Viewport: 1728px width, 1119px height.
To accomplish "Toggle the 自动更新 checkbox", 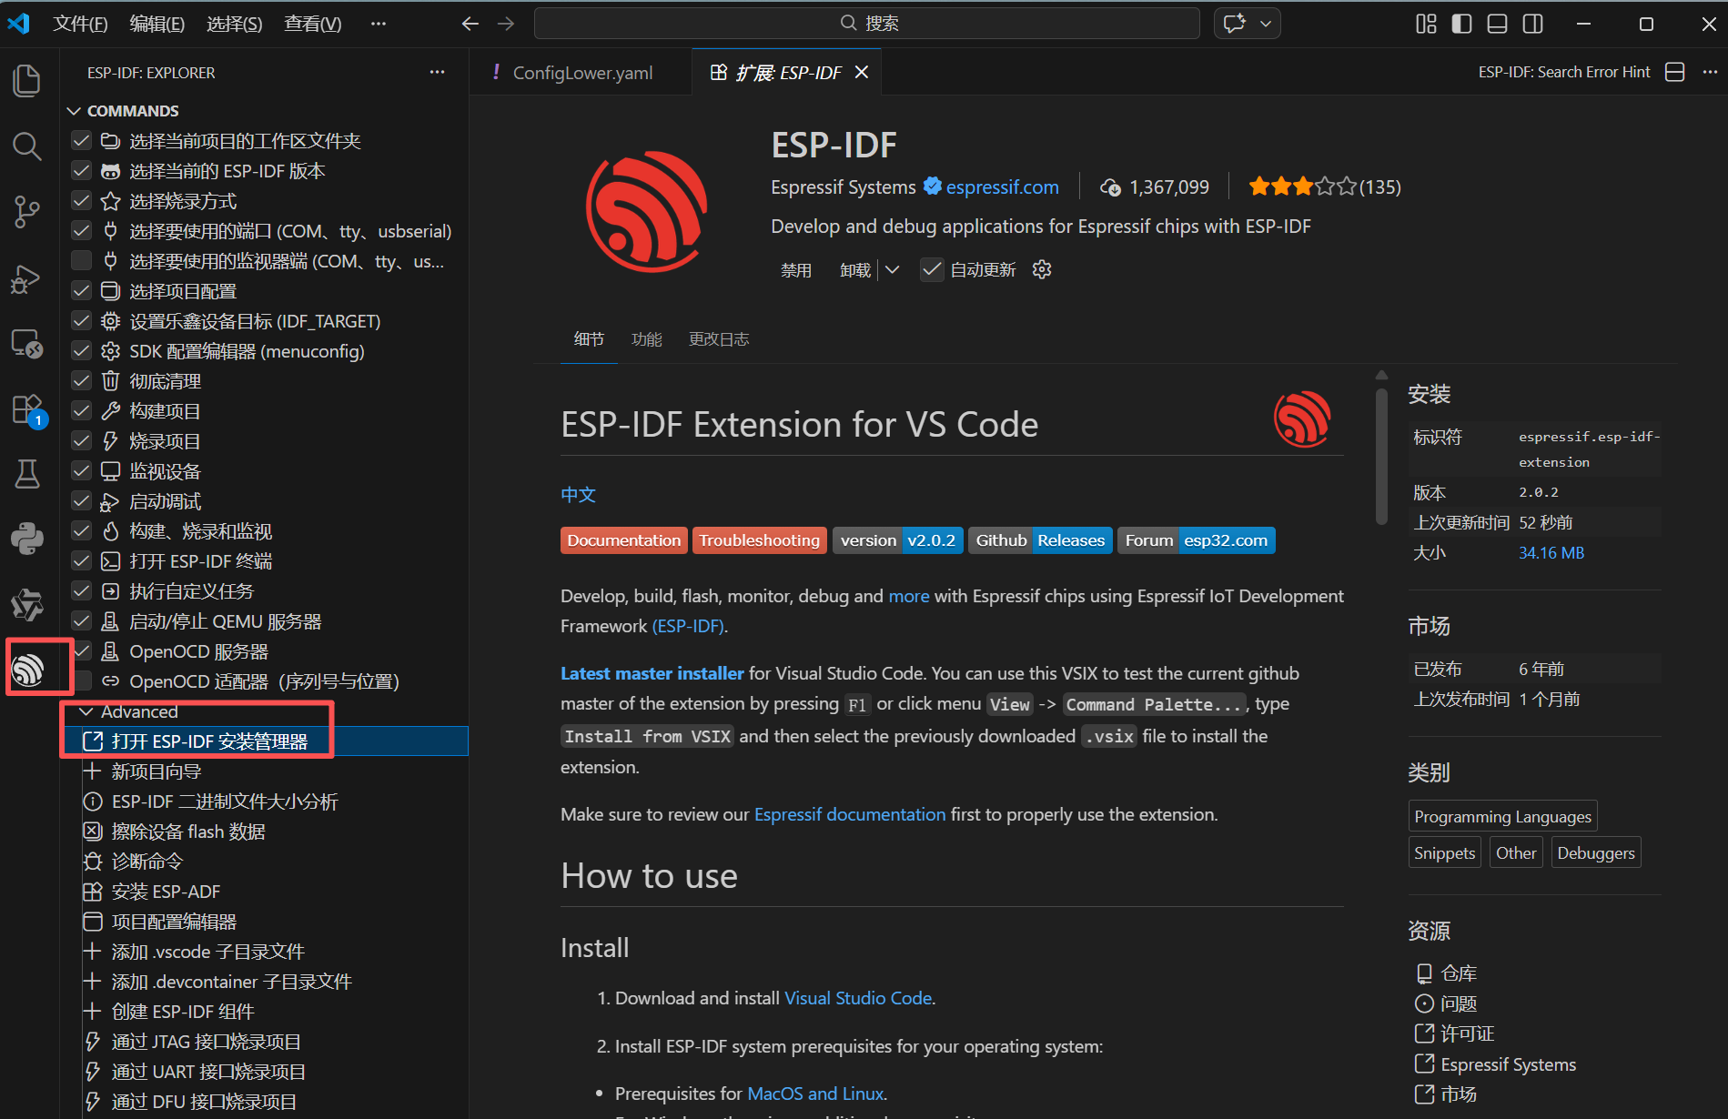I will point(931,269).
